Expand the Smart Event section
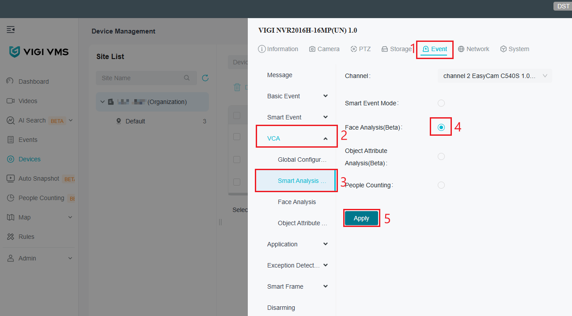Image resolution: width=572 pixels, height=316 pixels. tap(296, 117)
